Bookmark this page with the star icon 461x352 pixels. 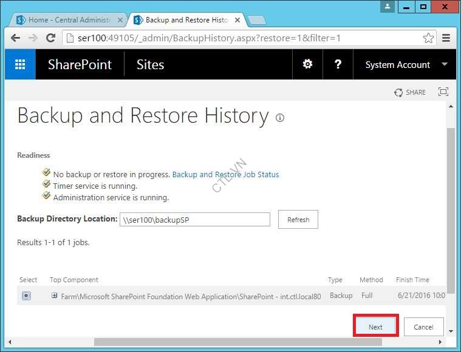coord(428,38)
